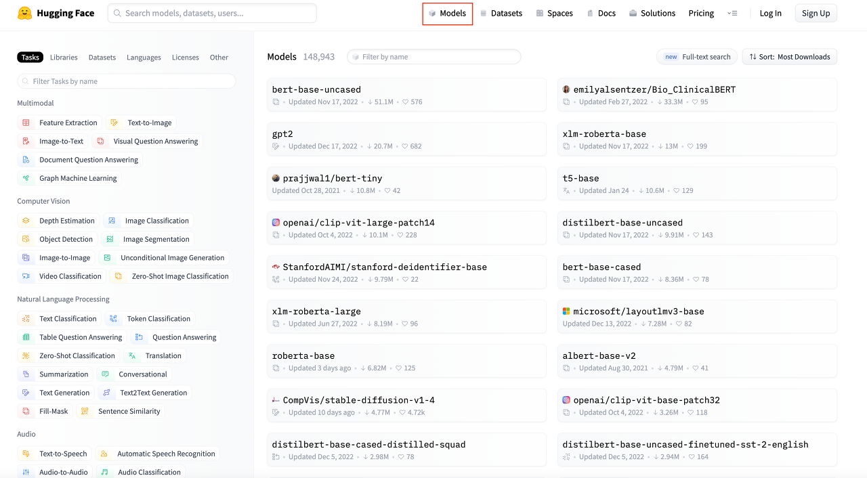867x478 pixels.
Task: Select the Tasks filter tab
Action: 30,58
